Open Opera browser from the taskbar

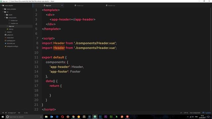63,117
